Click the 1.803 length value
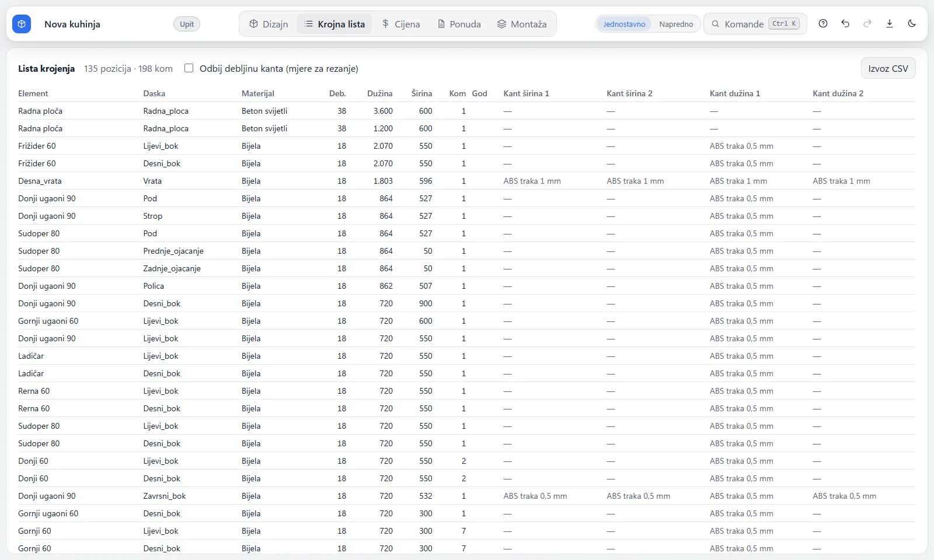 tap(383, 181)
